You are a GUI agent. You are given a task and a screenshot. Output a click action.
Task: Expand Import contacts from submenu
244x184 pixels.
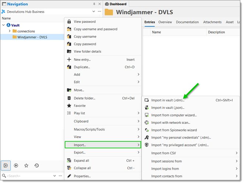(x=191, y=176)
